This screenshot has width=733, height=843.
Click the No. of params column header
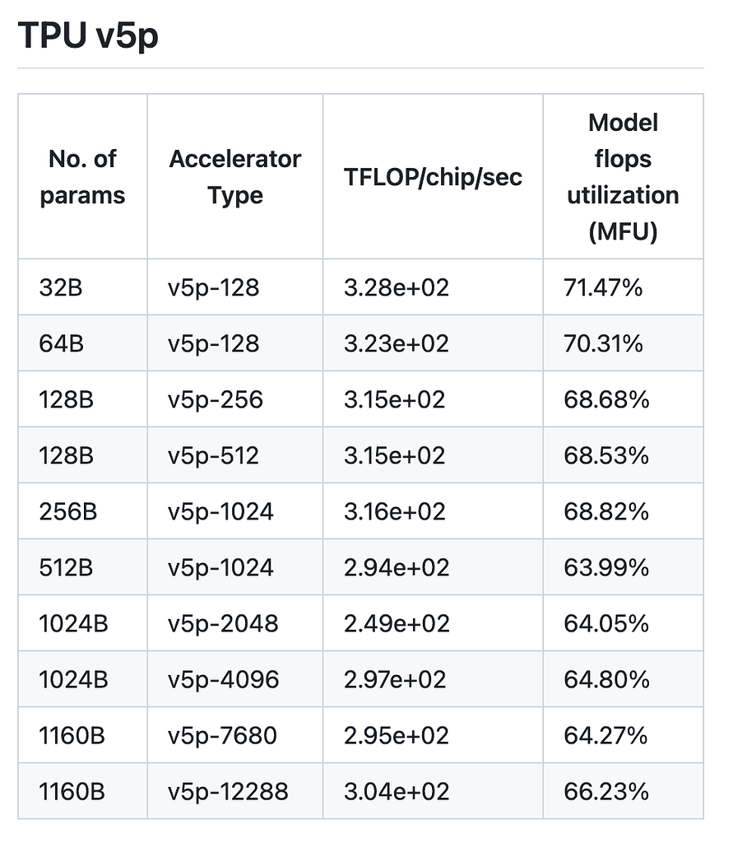[x=82, y=177]
